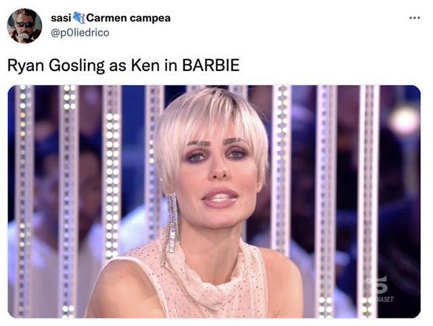The height and width of the screenshot is (326, 433).
Task: Open the tweet's three-dot more options menu
Action: point(415,18)
